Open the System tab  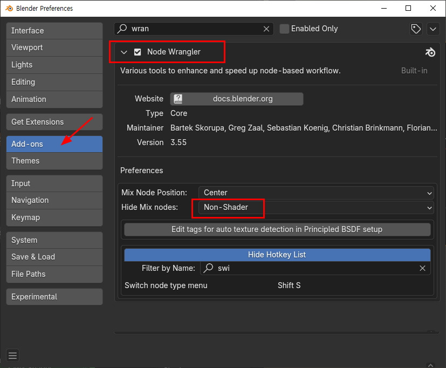[54, 240]
